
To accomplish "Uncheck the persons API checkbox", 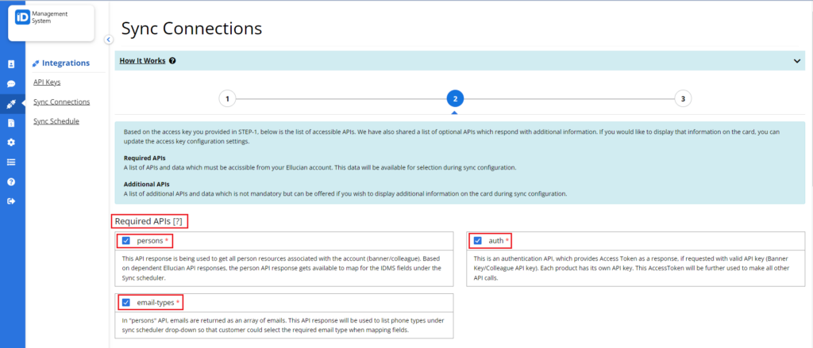I will [x=126, y=241].
